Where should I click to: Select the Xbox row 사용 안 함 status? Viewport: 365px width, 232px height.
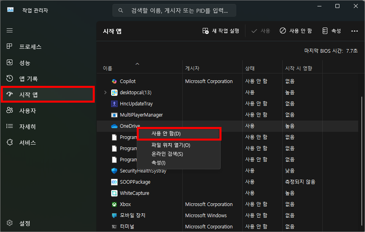[x=256, y=204]
